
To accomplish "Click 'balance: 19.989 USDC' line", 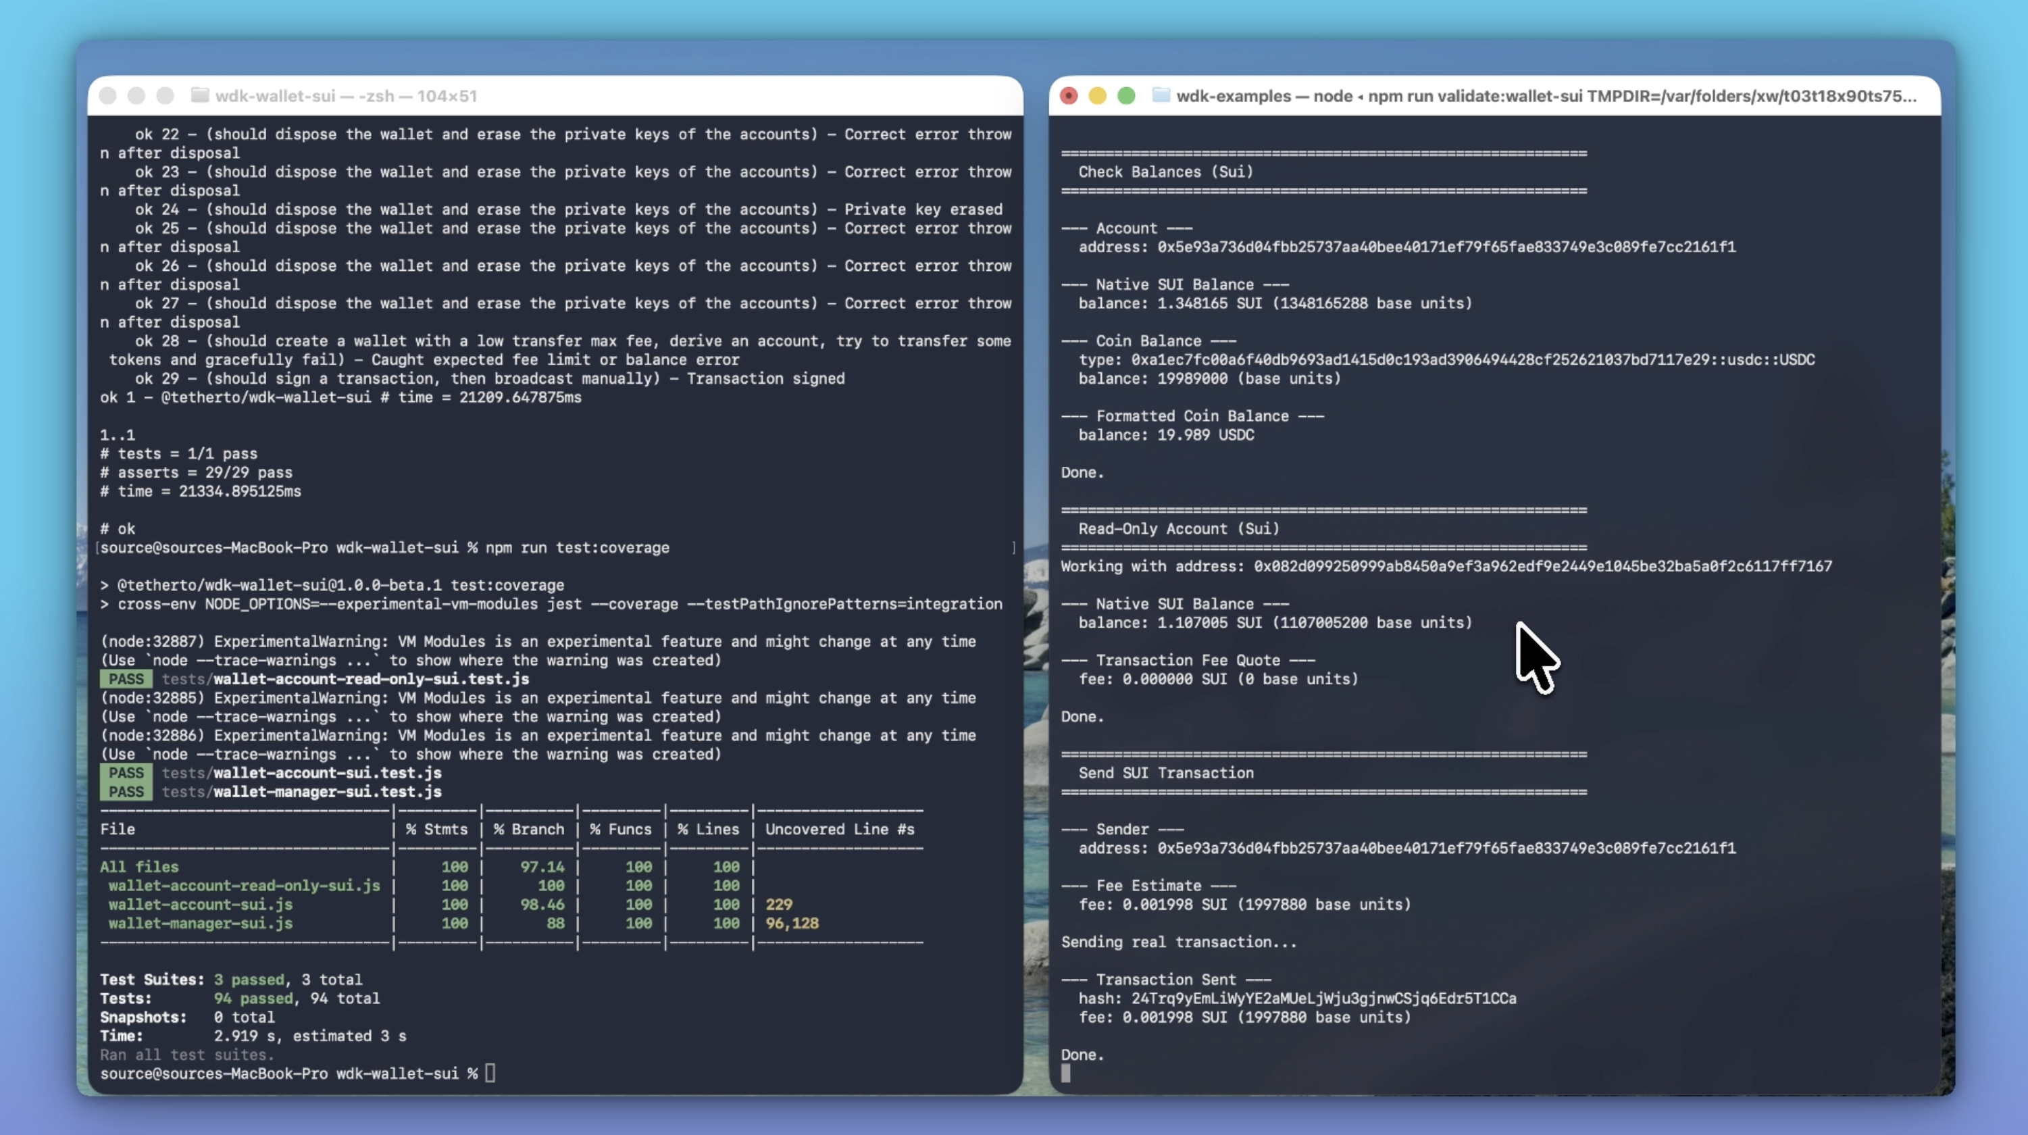I will [x=1166, y=434].
